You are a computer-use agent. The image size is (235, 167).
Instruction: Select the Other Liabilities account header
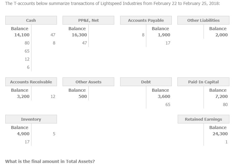(x=203, y=21)
